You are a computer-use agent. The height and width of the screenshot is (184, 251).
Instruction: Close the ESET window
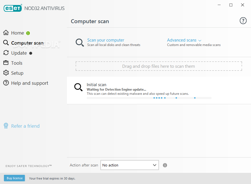tap(243, 5)
